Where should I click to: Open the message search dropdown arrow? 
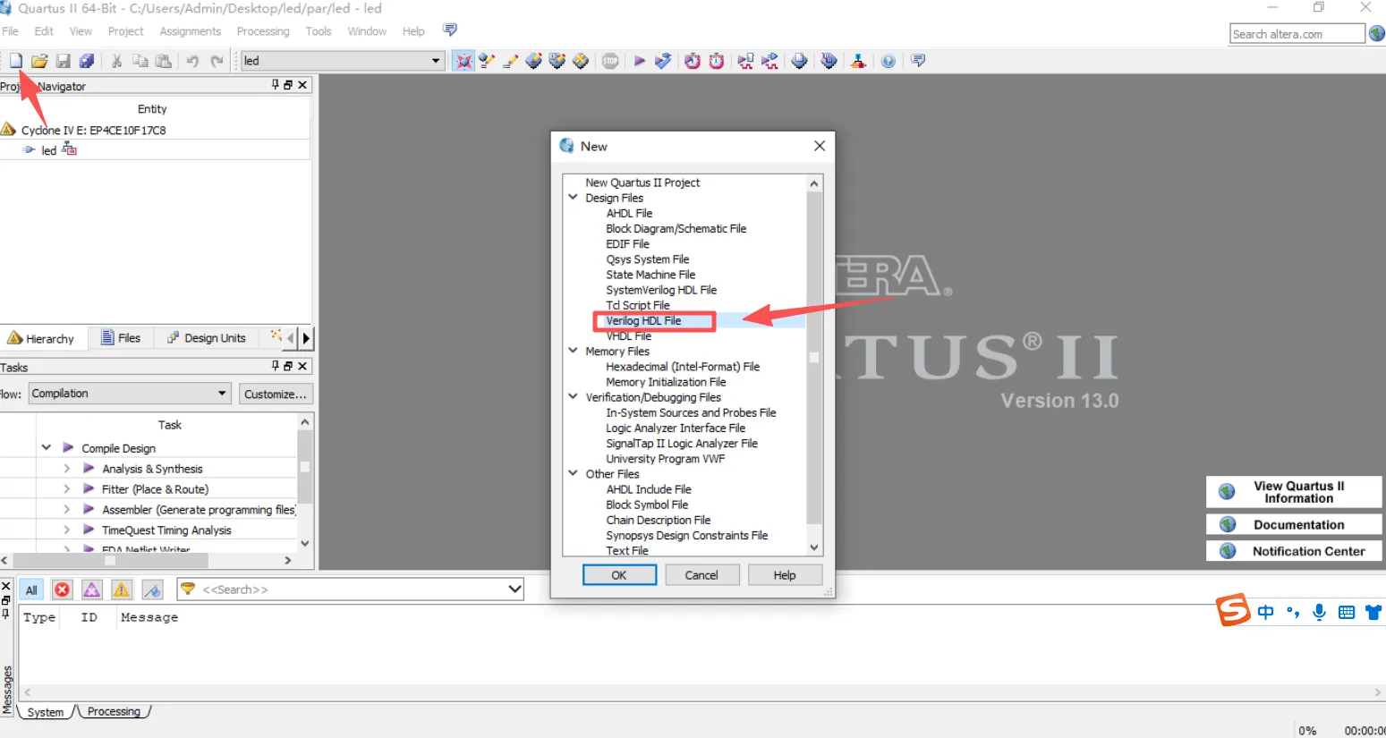[514, 589]
